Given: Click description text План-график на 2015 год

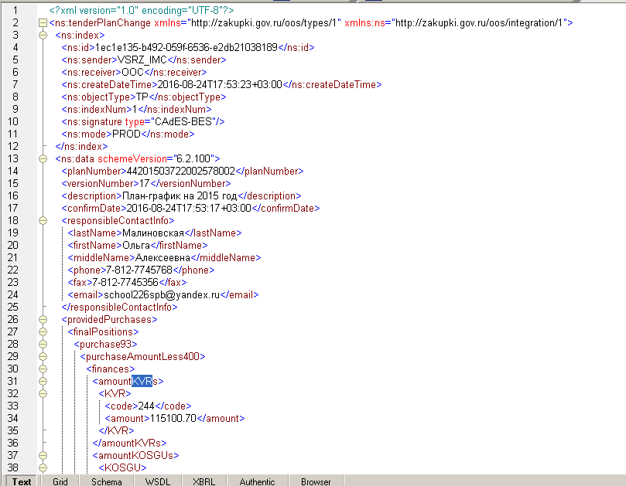Looking at the screenshot, I should (180, 195).
